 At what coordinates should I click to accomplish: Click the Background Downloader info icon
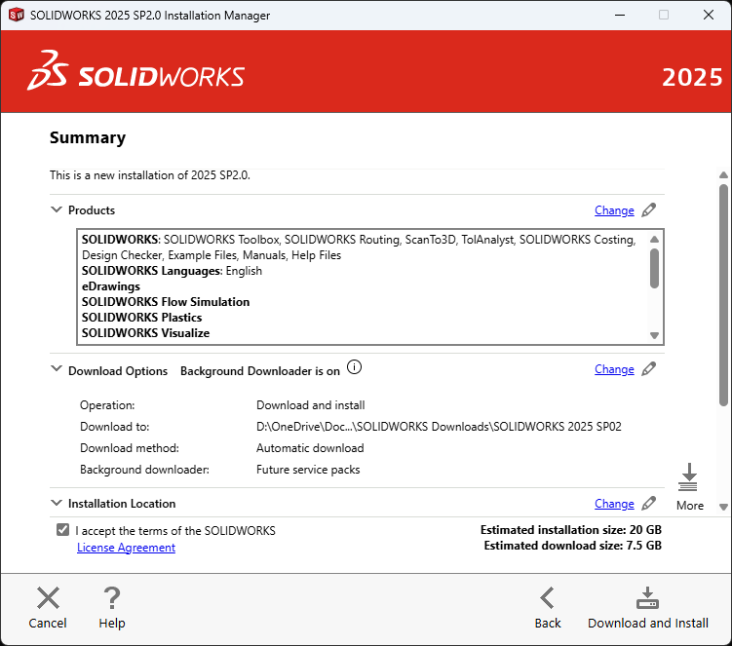pyautogui.click(x=355, y=368)
